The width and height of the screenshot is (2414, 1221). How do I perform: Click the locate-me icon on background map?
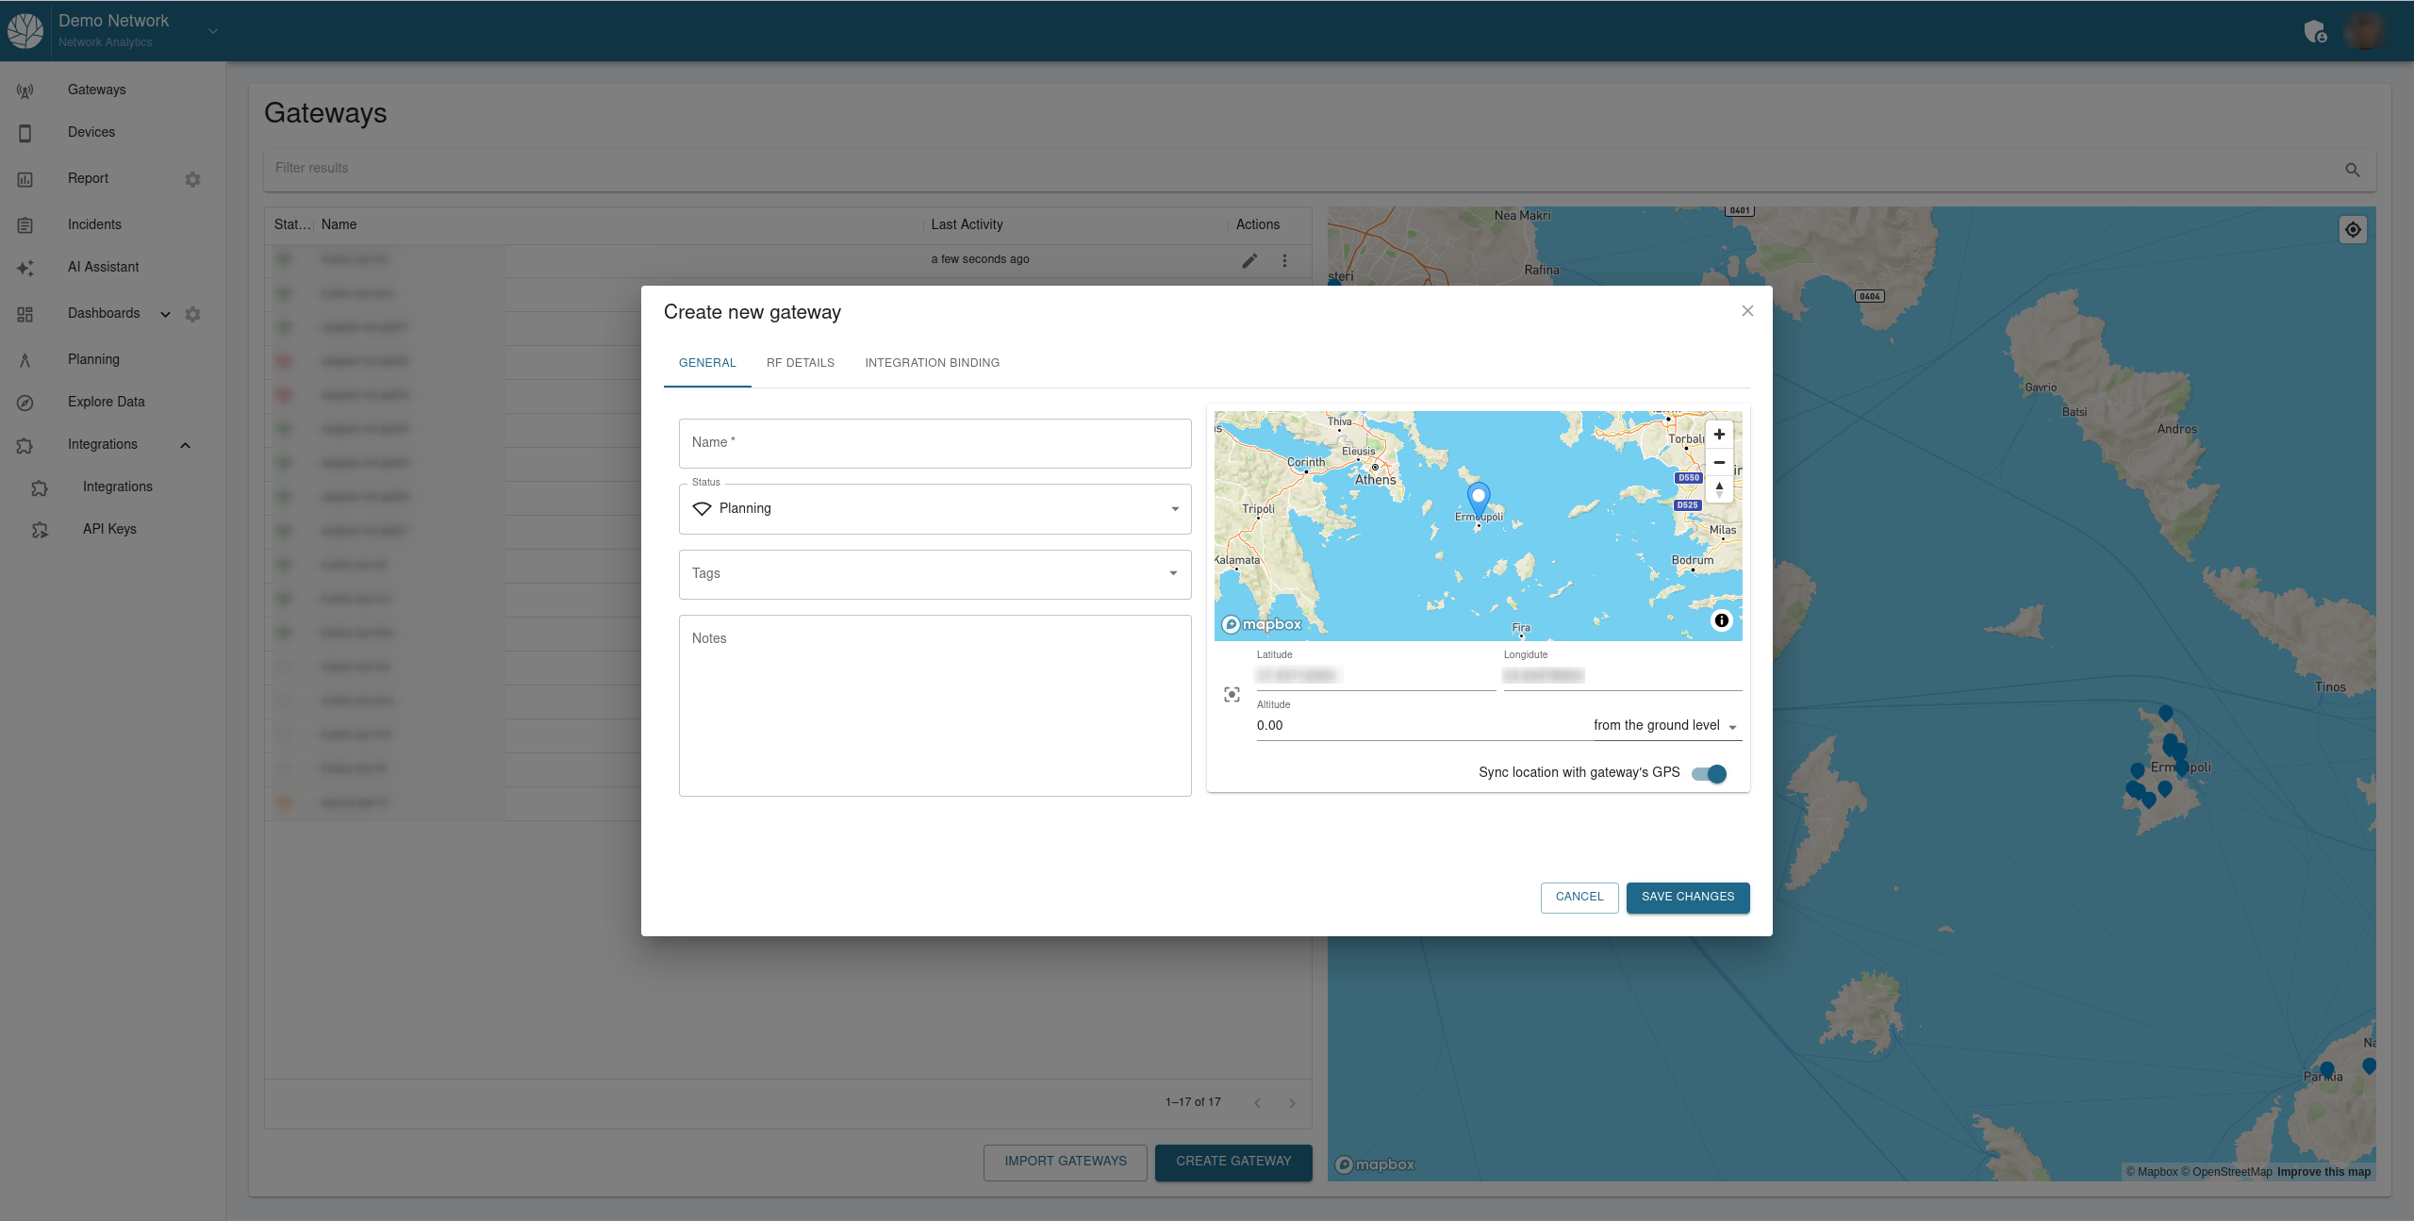tap(2353, 230)
